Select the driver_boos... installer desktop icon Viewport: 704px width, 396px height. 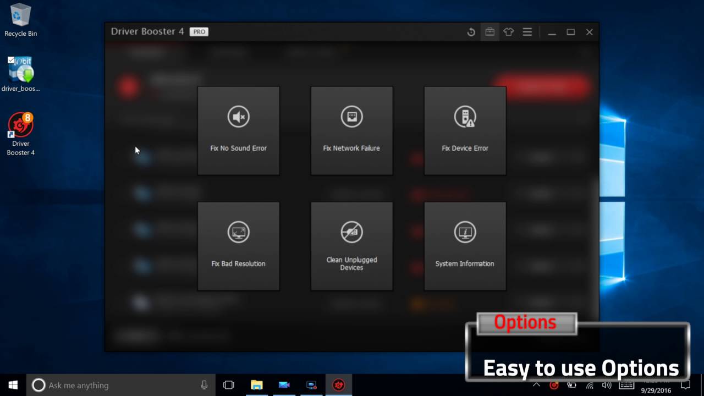[x=21, y=74]
